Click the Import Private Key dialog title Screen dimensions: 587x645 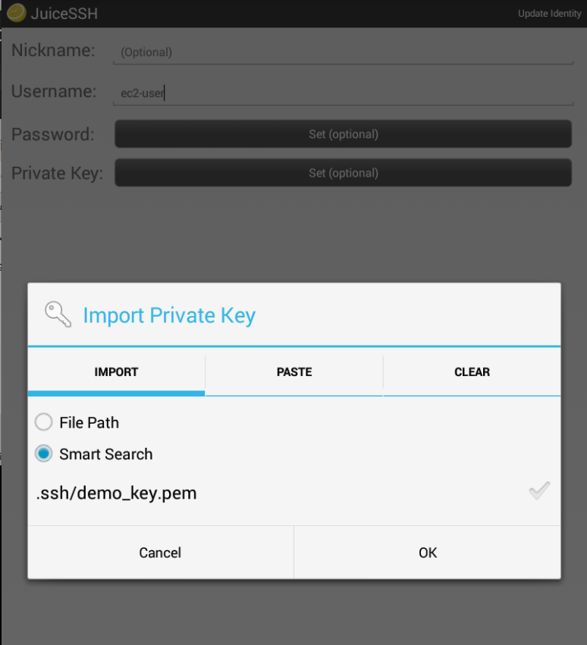click(169, 315)
